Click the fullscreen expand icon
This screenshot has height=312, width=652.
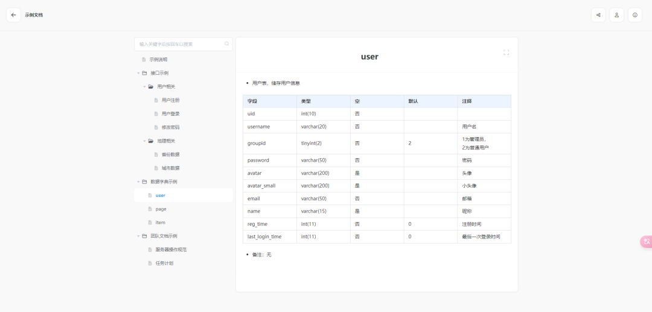[506, 53]
